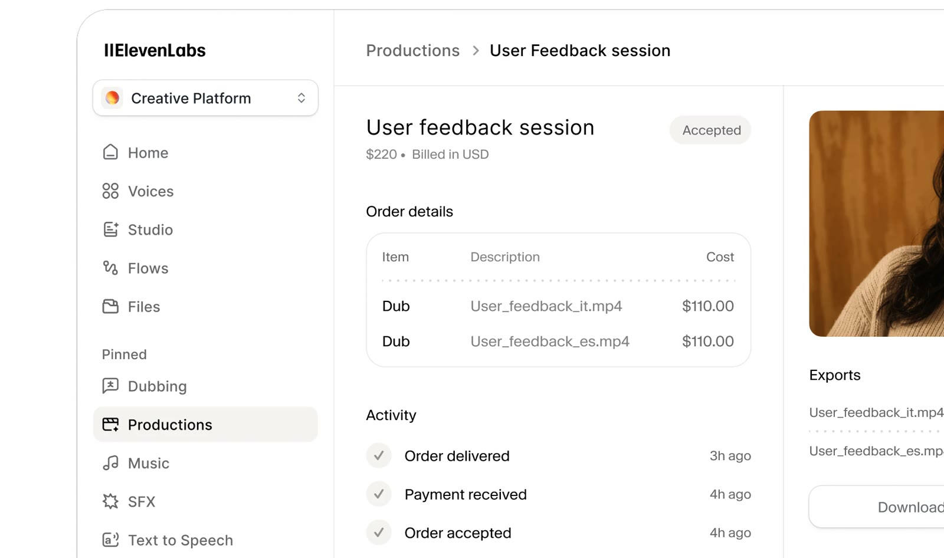Screen dimensions: 944x558
Task: Click User_feedback_it.mp4 in Order details
Action: pyautogui.click(x=546, y=306)
